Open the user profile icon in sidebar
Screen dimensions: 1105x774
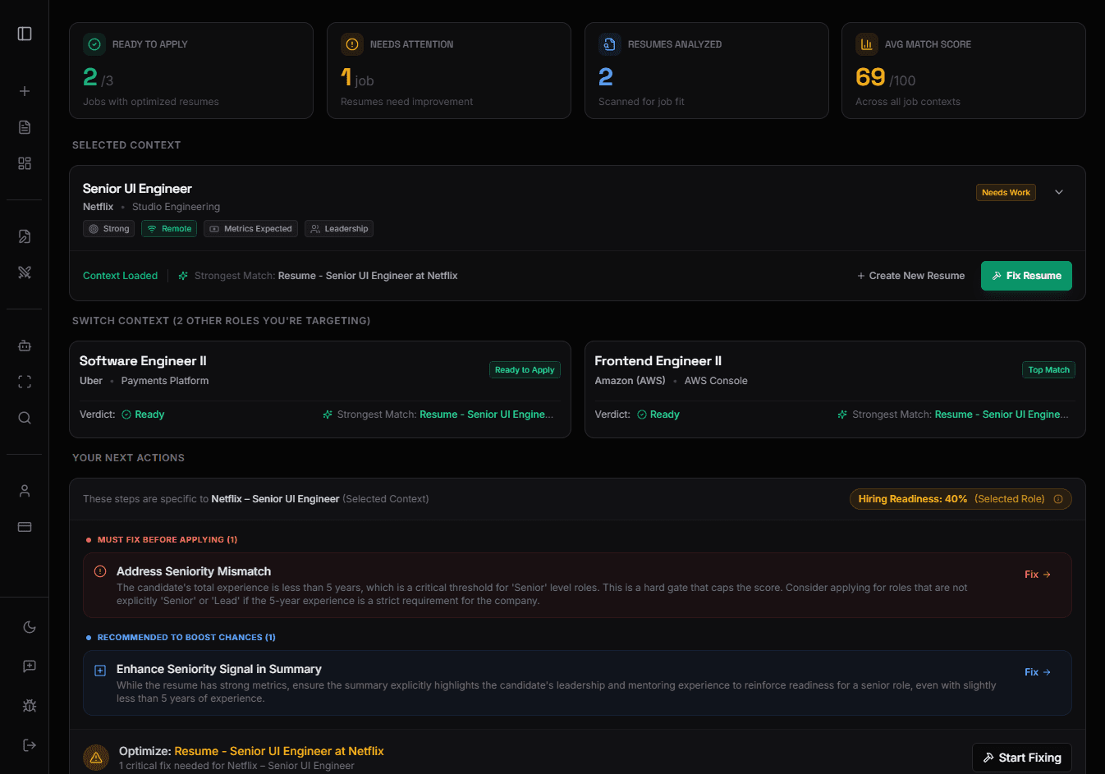[25, 491]
